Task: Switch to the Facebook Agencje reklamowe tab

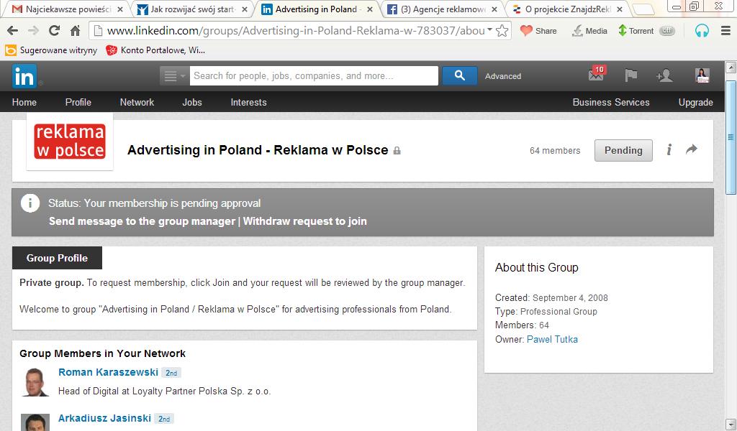Action: 443,9
